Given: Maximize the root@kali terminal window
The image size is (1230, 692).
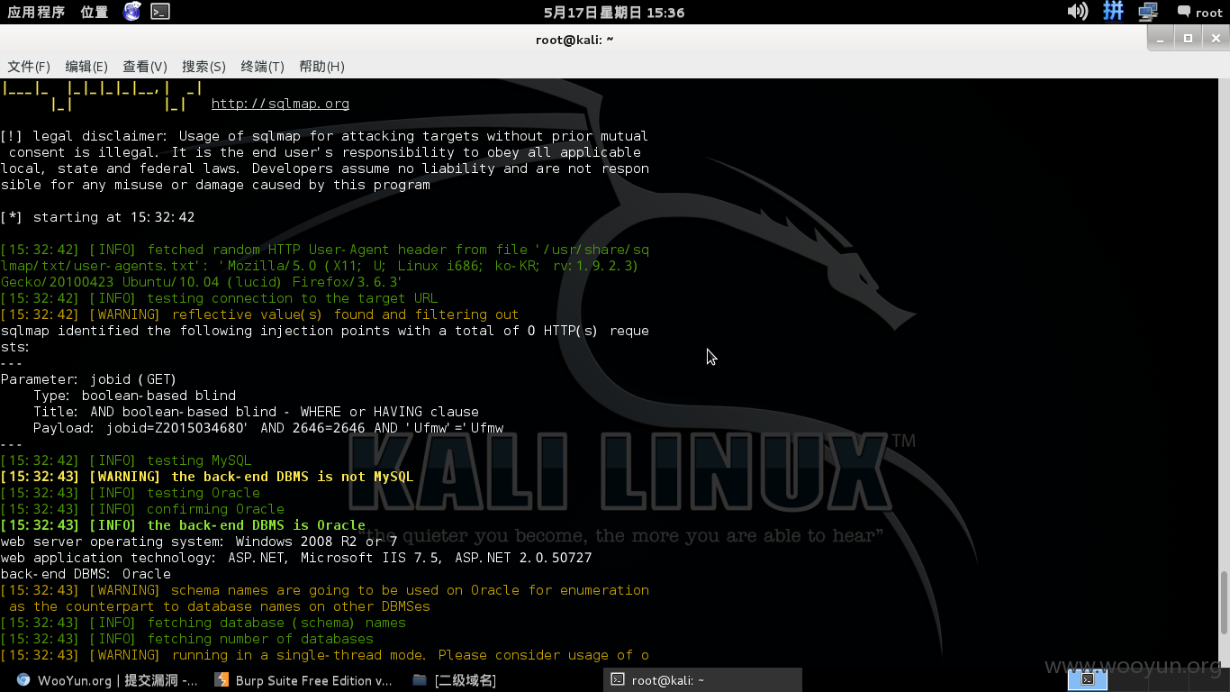Looking at the screenshot, I should [1188, 38].
